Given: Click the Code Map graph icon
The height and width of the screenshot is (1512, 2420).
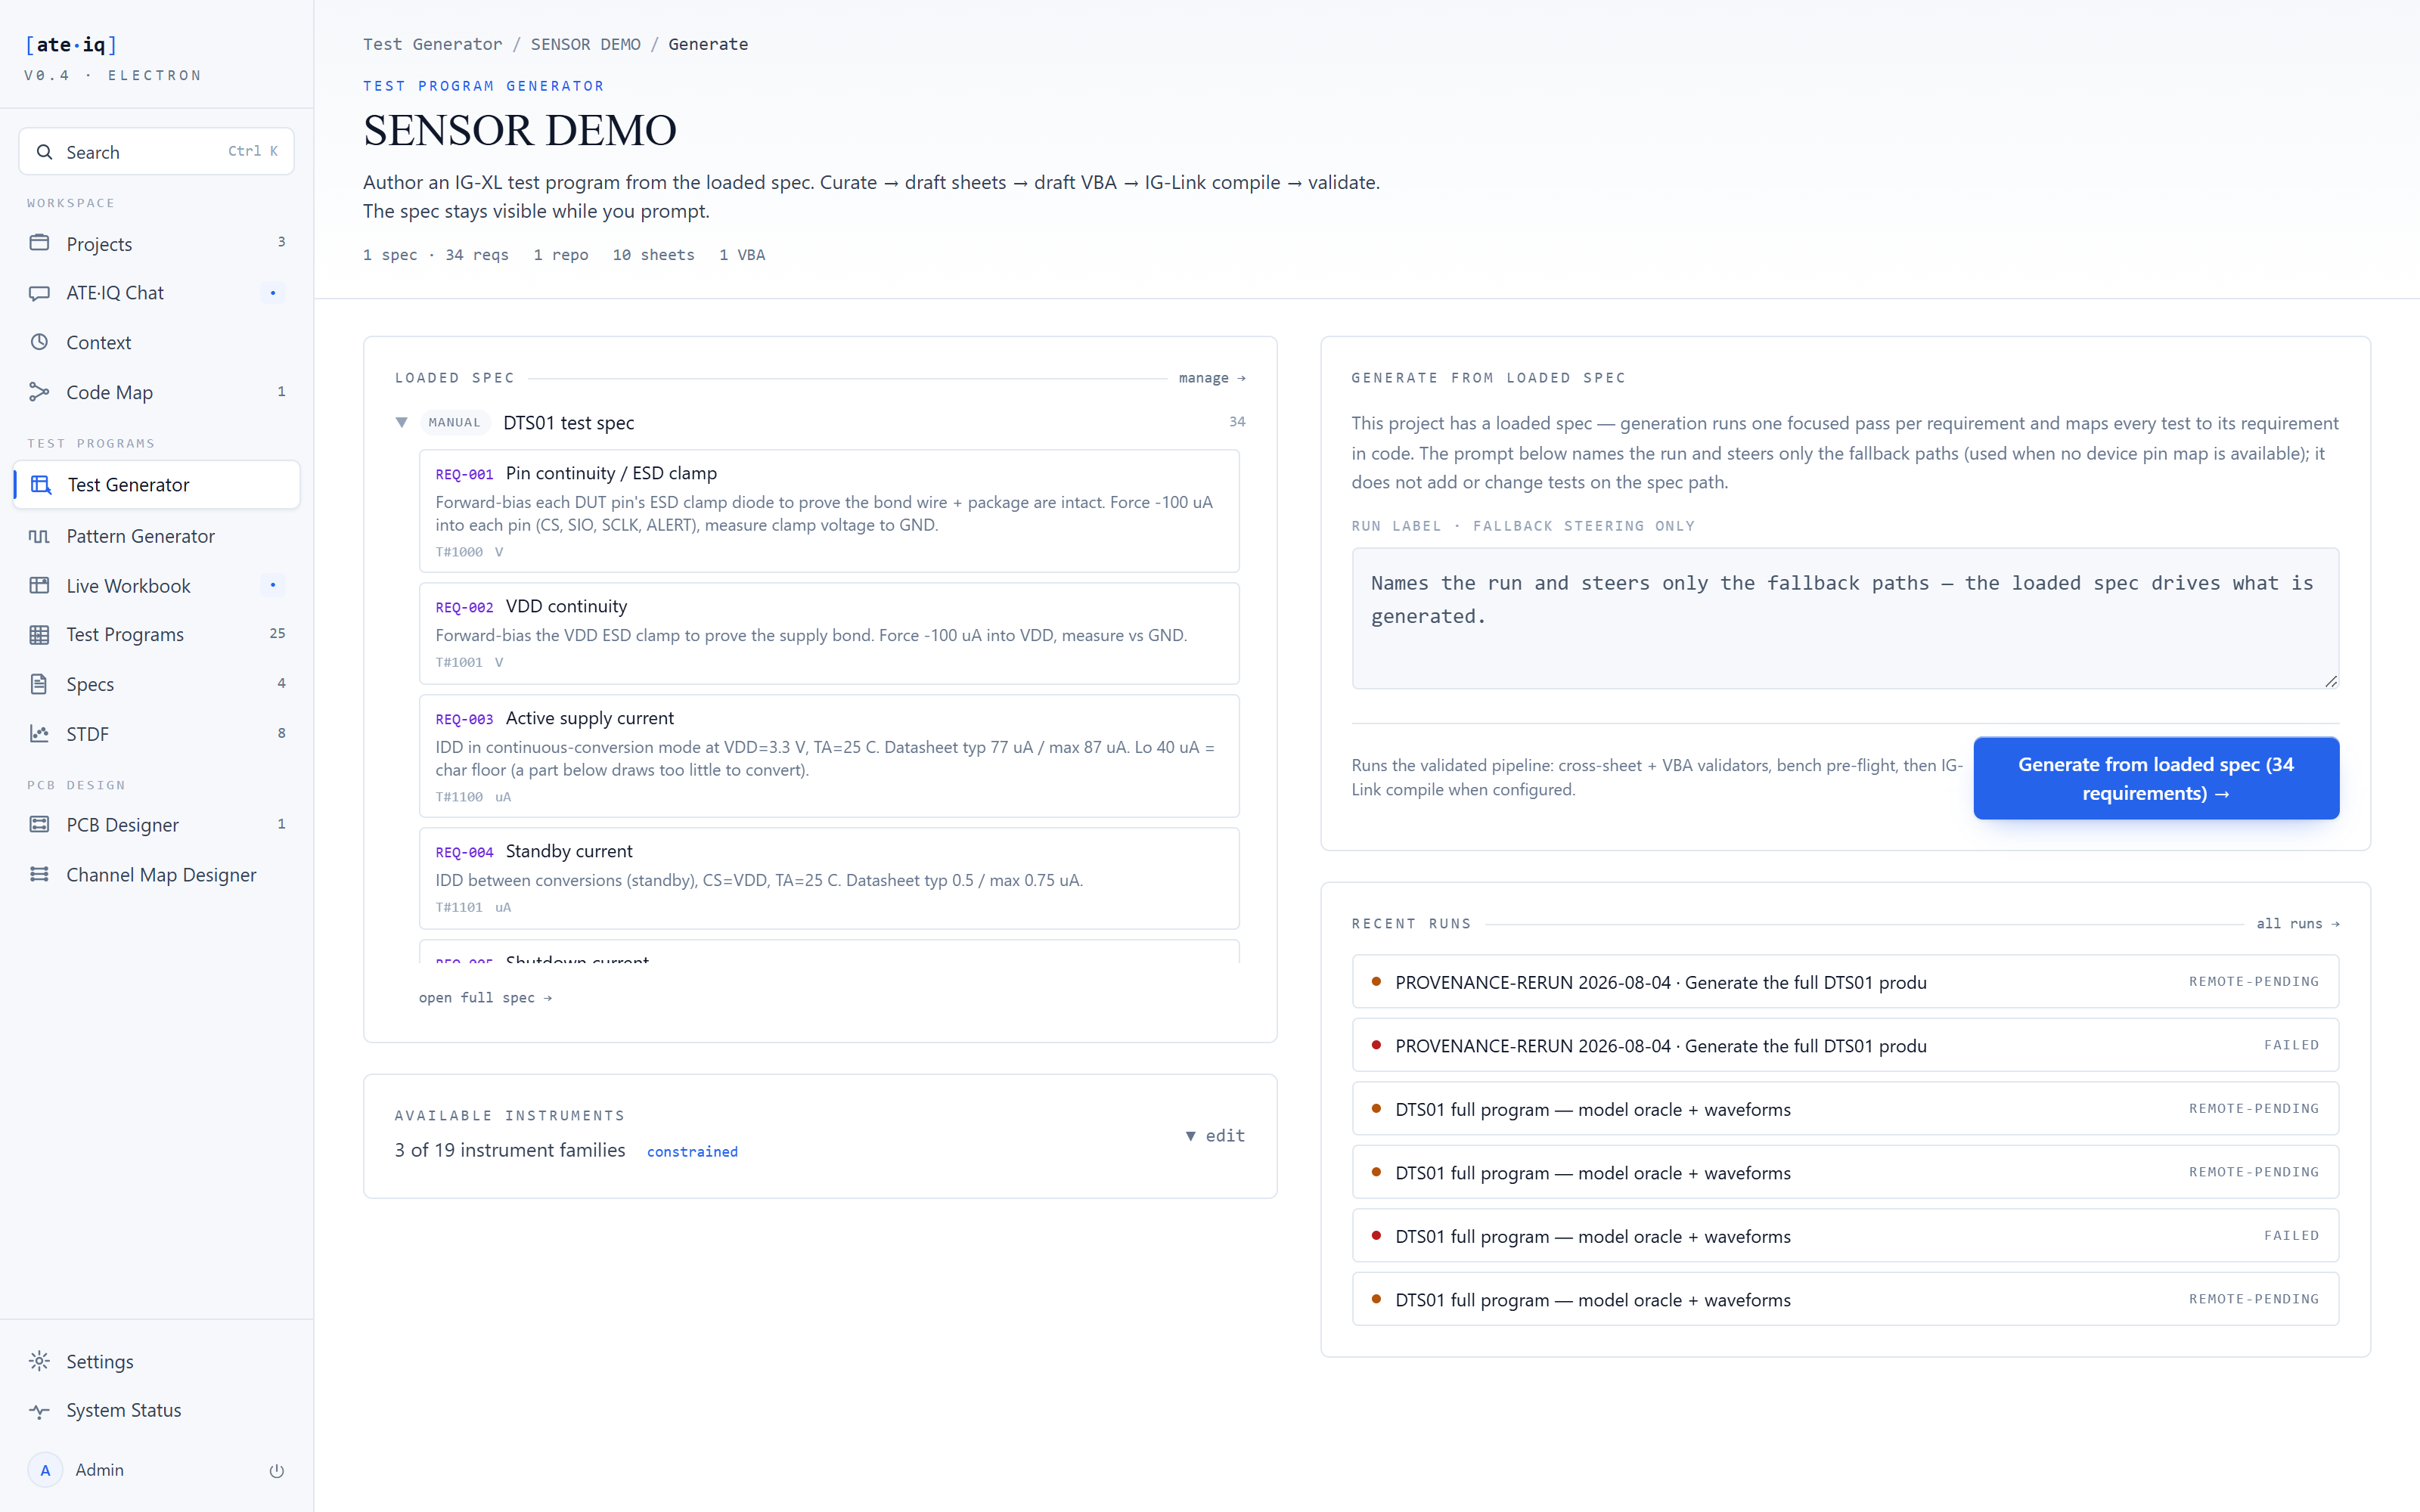Looking at the screenshot, I should (39, 392).
